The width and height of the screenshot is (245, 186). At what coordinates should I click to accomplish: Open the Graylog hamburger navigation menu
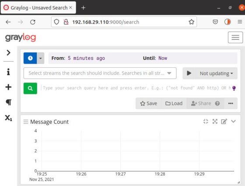pos(235,38)
